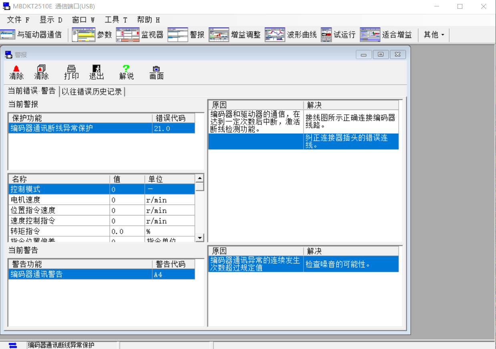This screenshot has height=349, width=496.
Task: Click the 解说 help question mark icon
Action: point(126,72)
